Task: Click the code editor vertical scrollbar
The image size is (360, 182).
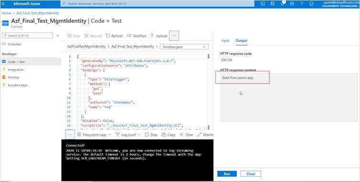Action: pos(209,92)
